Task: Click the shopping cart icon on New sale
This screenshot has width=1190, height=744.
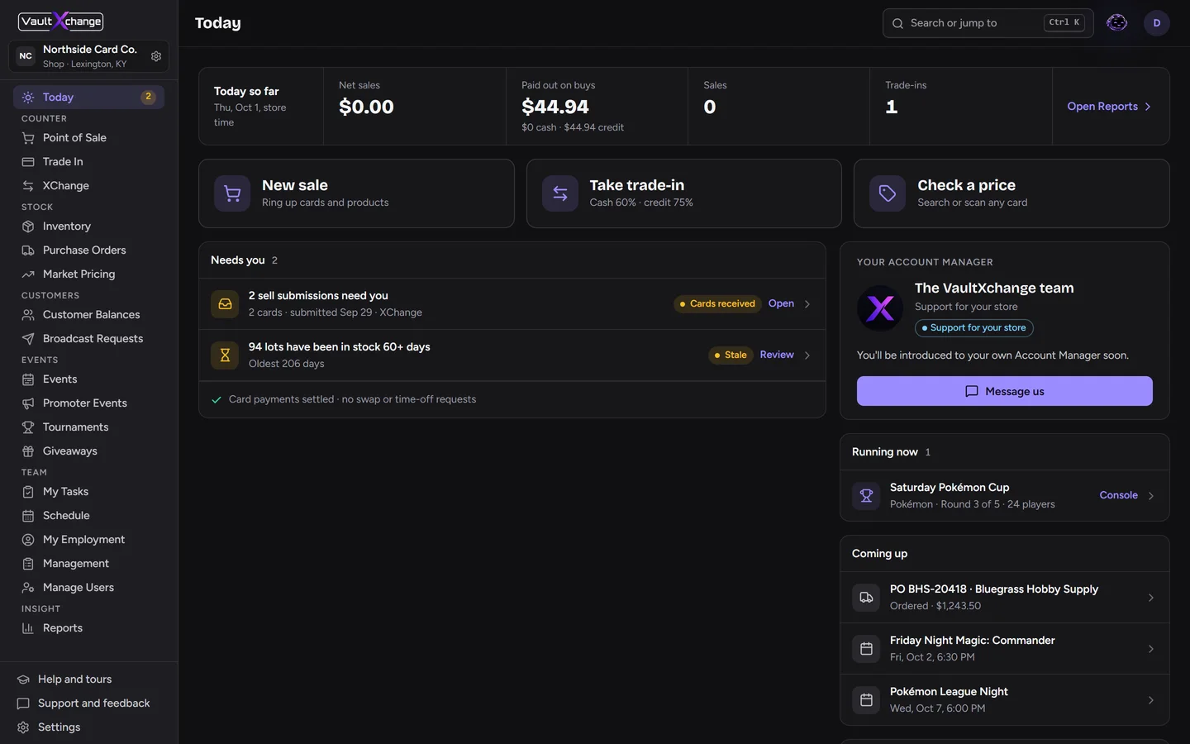Action: tap(232, 193)
